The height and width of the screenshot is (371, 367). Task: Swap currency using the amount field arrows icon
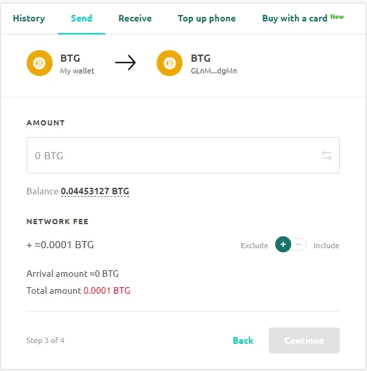[327, 155]
